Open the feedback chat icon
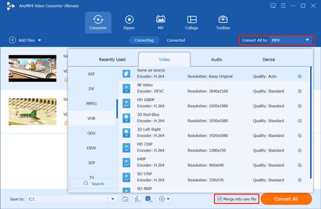 [273, 6]
